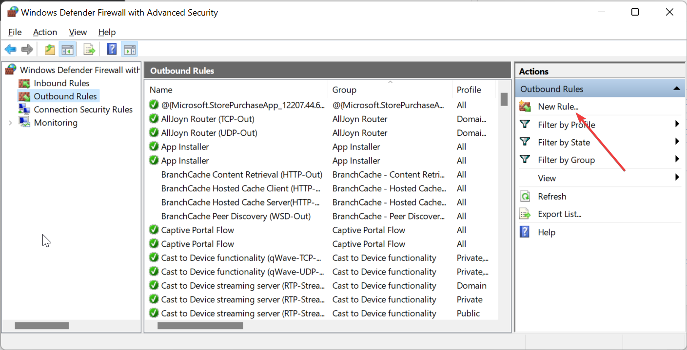This screenshot has height=350, width=687.
Task: Click the Connection Security Rules icon
Action: click(24, 109)
